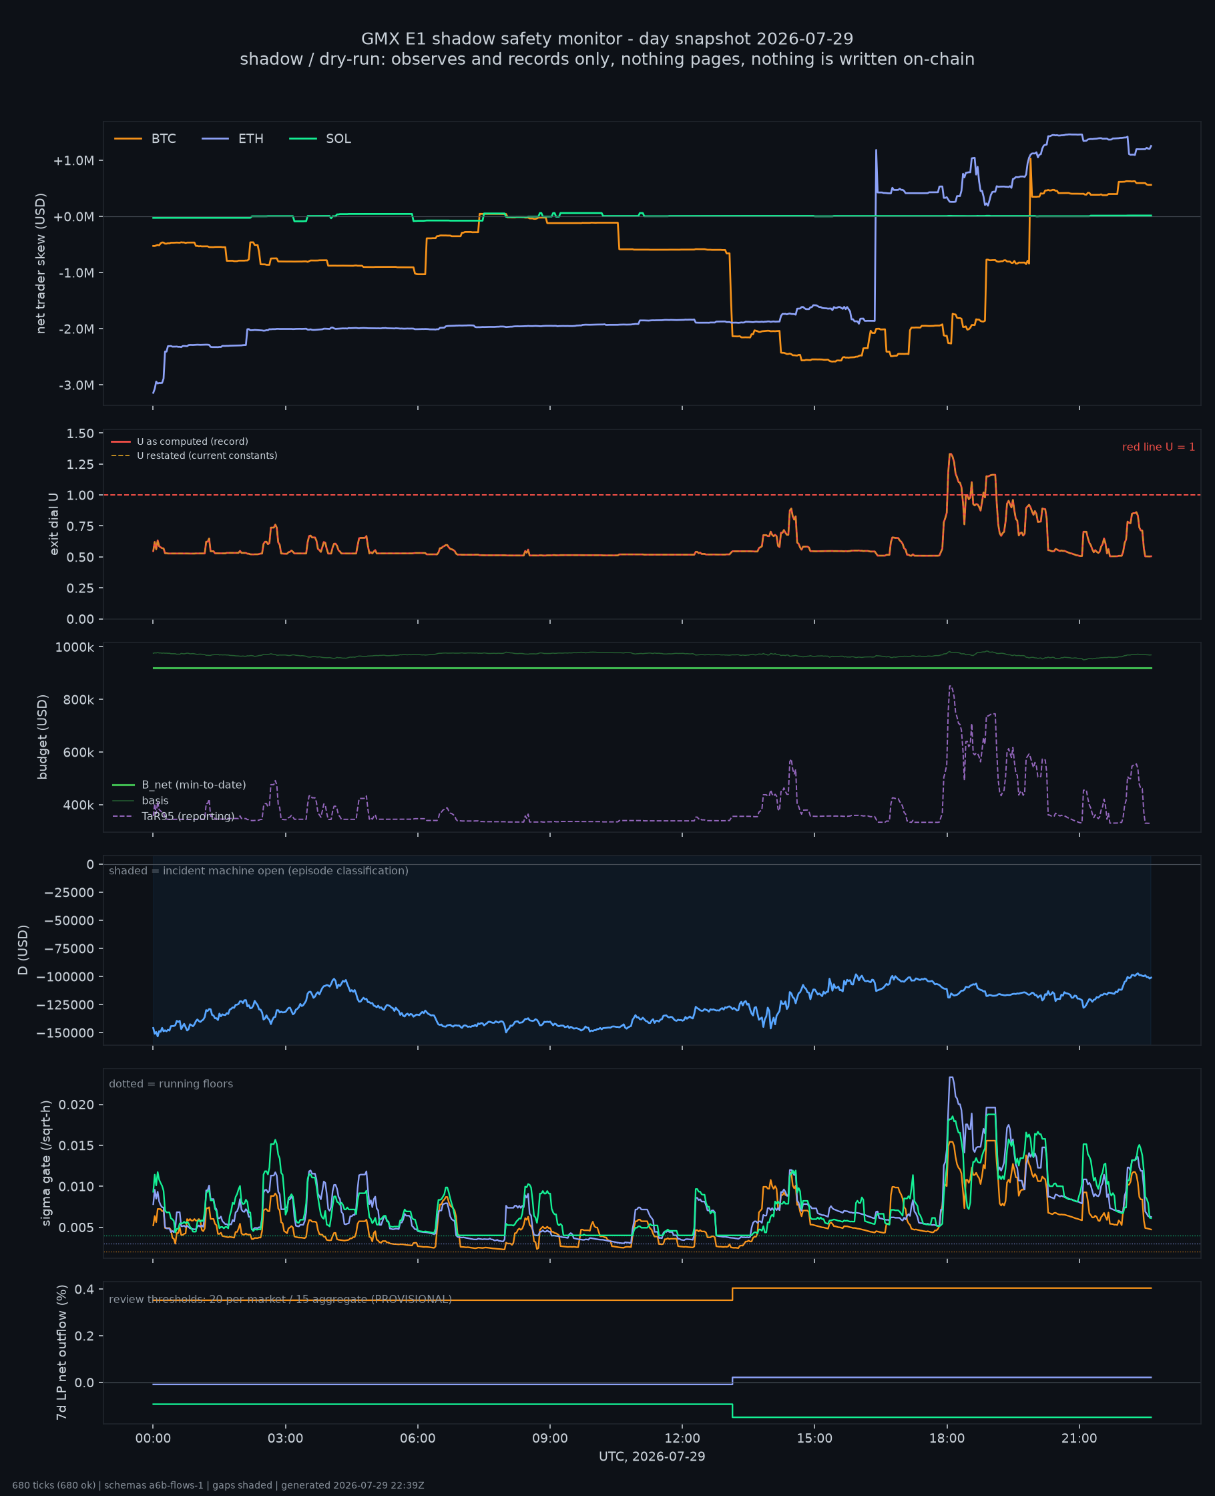Click the '1000k' budget tick
The width and height of the screenshot is (1215, 1496).
click(74, 648)
